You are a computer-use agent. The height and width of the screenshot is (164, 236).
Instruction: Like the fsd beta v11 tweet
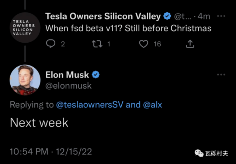coord(143,44)
